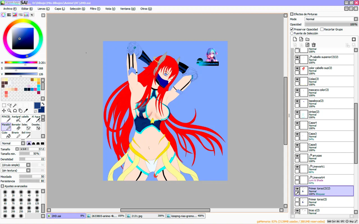Select the rotate canvas tool
359x224 pixels.
click(15, 111)
